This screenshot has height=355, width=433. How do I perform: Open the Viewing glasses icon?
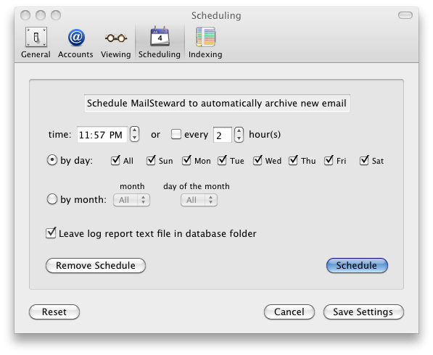point(116,38)
